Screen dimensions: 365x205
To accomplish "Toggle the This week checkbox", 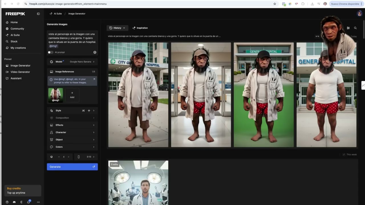I will click(344, 155).
